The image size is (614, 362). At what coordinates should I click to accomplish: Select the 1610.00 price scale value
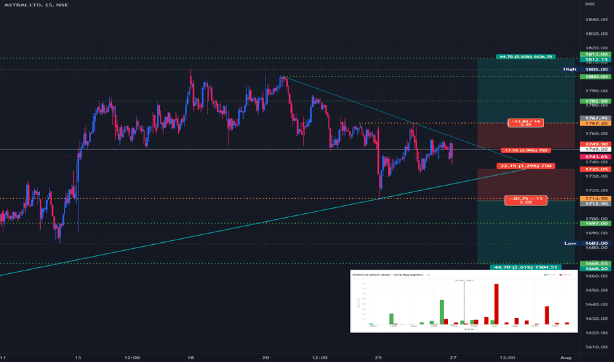tap(596, 347)
